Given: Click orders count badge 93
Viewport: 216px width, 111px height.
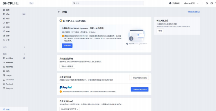Looking at the screenshot, I should [x=24, y=14].
